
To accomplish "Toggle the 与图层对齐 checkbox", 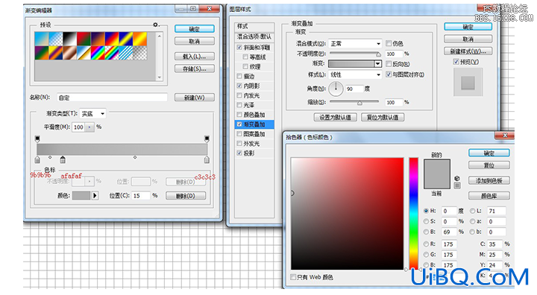I will (x=389, y=74).
